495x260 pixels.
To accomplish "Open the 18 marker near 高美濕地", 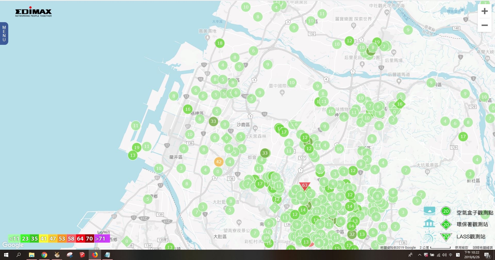I will point(220,43).
